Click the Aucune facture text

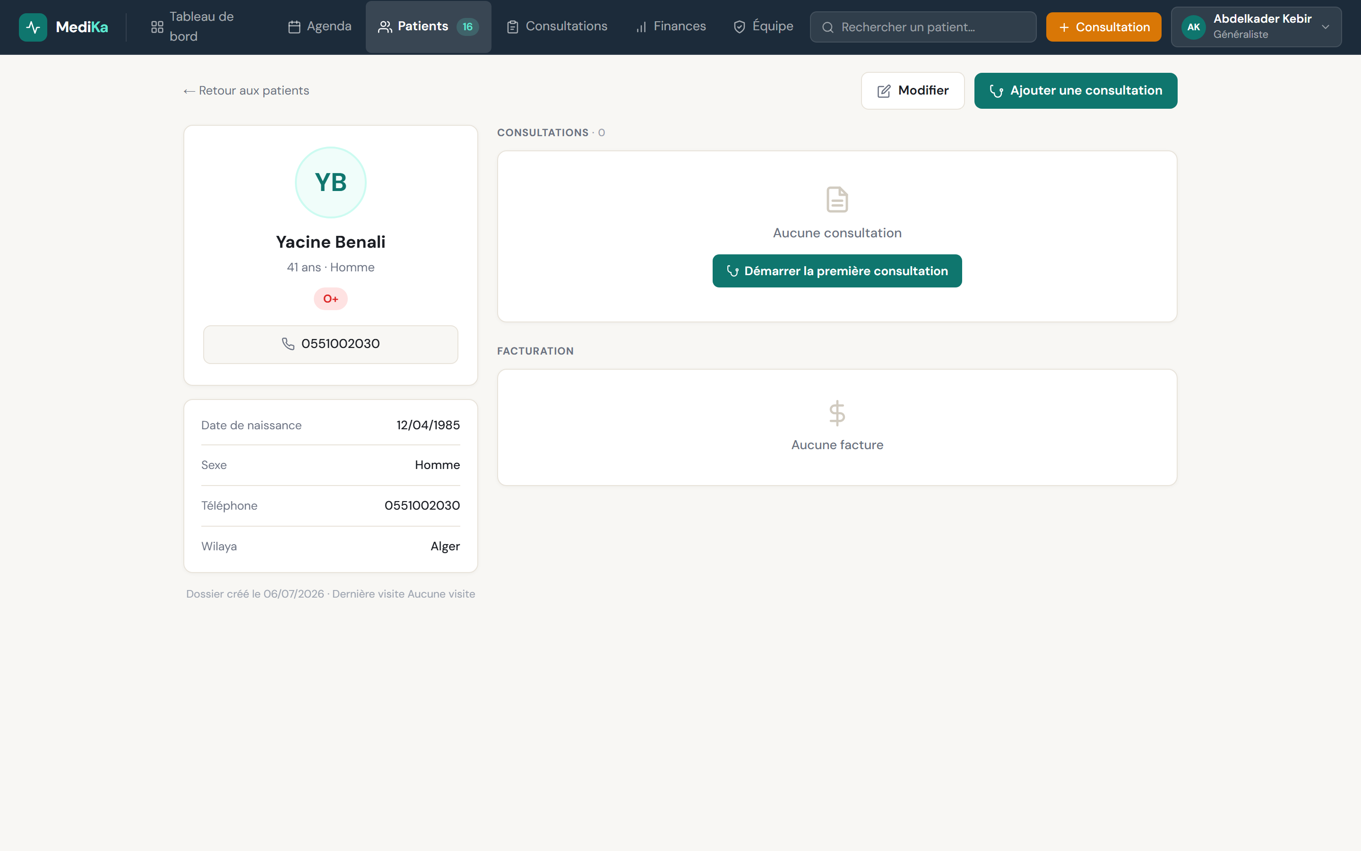pos(837,445)
